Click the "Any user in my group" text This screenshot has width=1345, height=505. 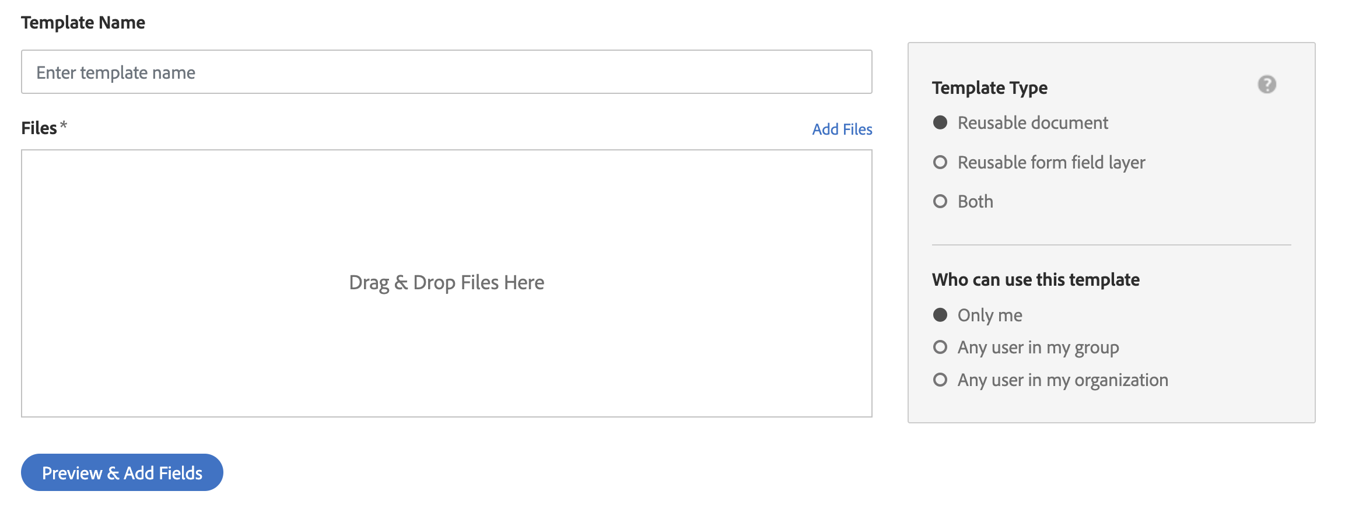tap(1038, 348)
